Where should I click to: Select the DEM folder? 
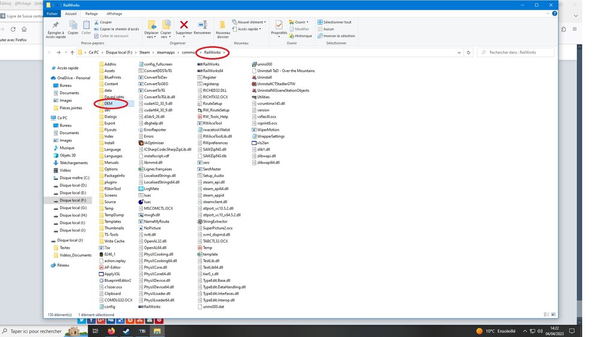point(108,104)
